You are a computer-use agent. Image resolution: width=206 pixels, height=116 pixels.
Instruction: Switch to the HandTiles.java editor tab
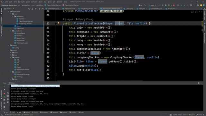pyautogui.click(x=70, y=9)
